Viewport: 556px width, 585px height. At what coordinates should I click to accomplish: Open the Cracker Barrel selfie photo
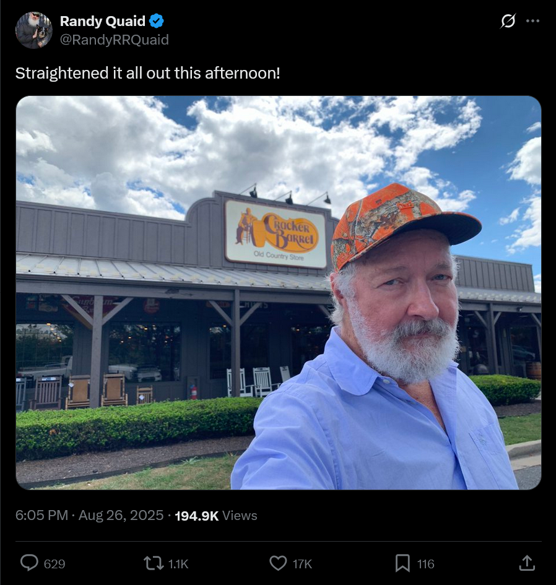[x=279, y=292]
